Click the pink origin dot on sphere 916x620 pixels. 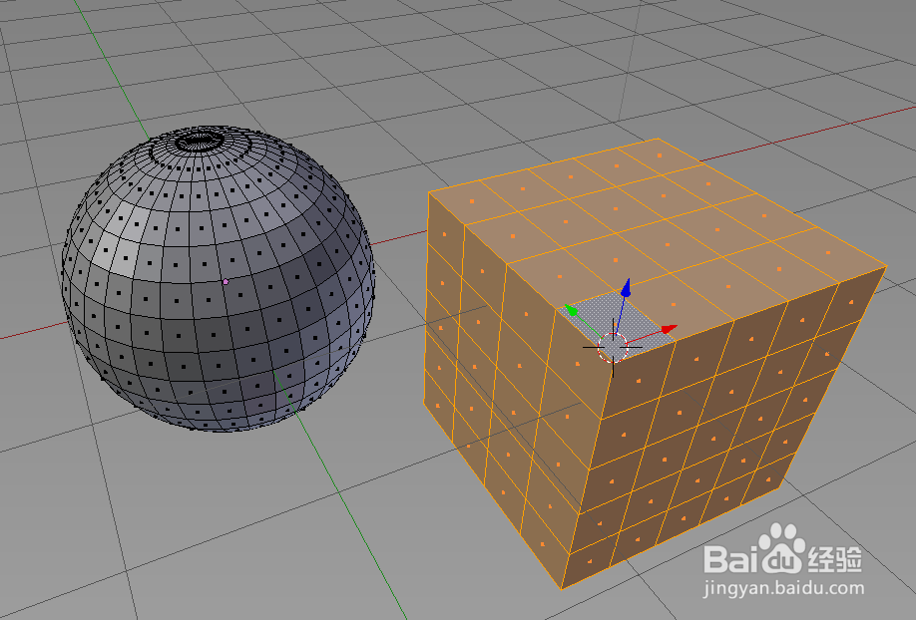coord(226,281)
